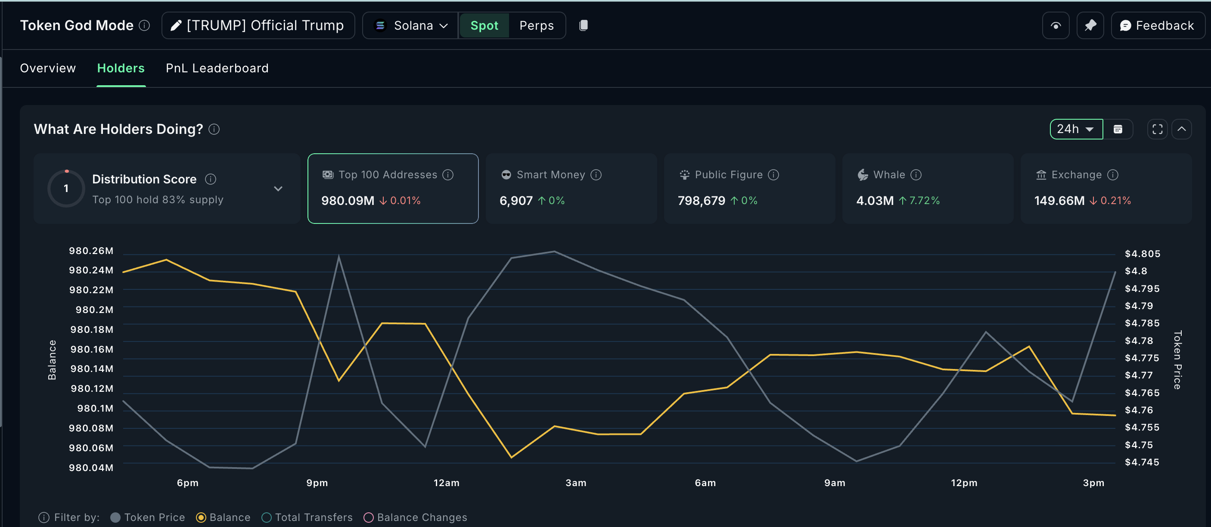1211x527 pixels.
Task: Click info icon beside What Are Holders Doing
Action: coord(214,129)
